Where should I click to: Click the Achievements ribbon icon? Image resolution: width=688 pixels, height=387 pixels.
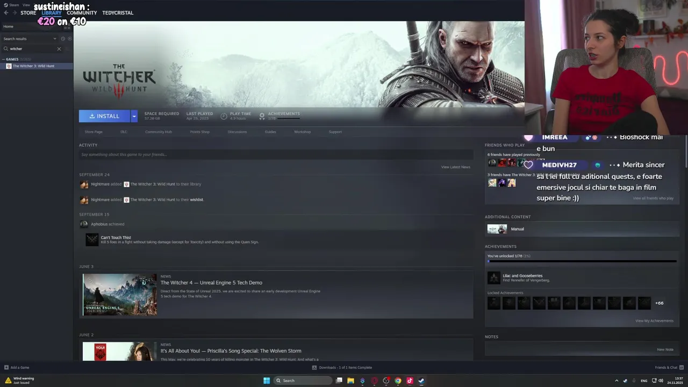262,116
